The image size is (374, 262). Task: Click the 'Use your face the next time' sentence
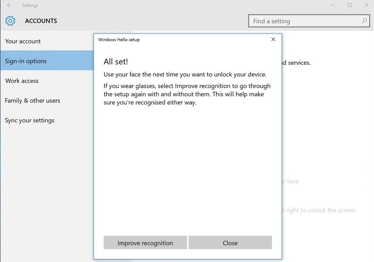185,74
